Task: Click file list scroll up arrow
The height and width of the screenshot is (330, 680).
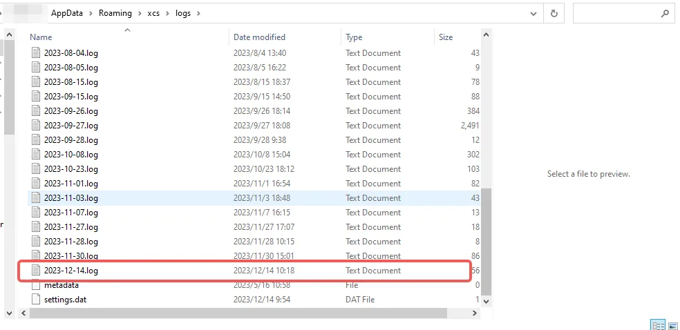Action: pyautogui.click(x=486, y=35)
